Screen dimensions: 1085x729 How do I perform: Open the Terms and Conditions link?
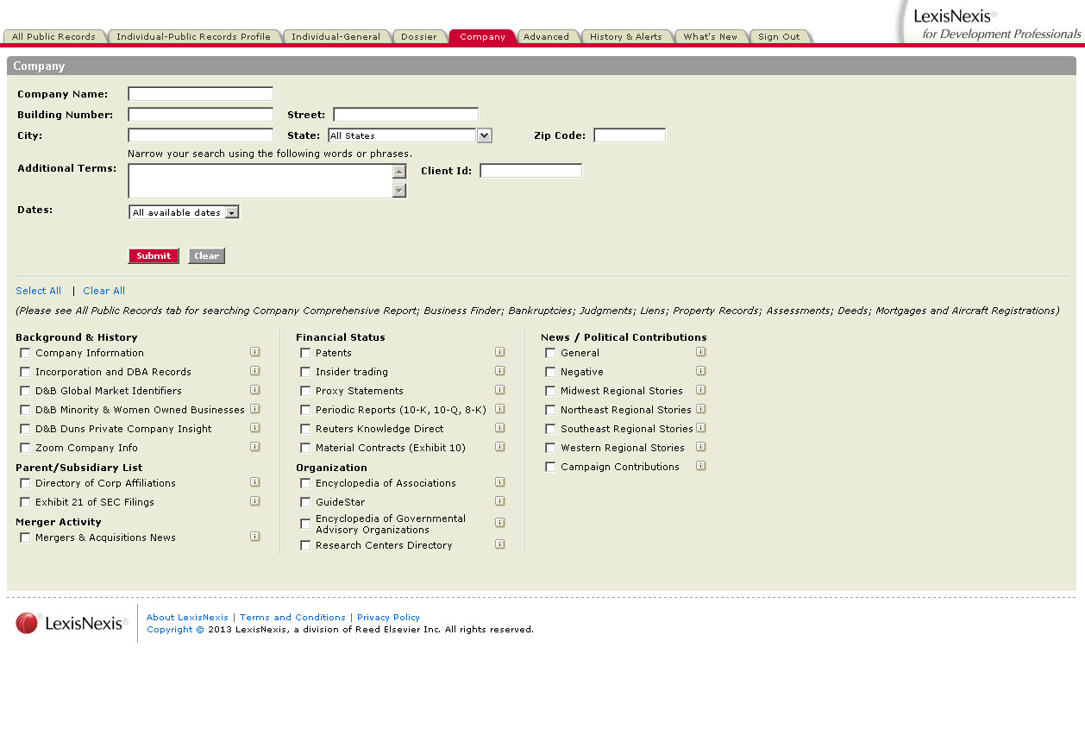[x=292, y=617]
